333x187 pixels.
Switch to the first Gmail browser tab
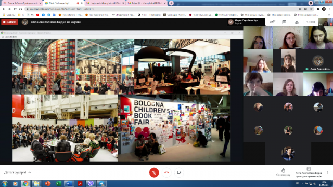[x=22, y=3]
